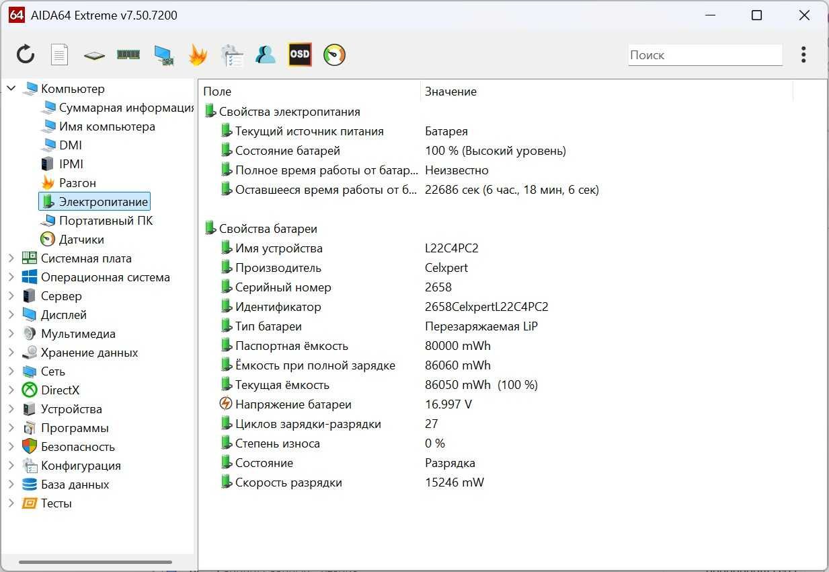
Task: Click the Сервер tower icon
Action: point(29,295)
